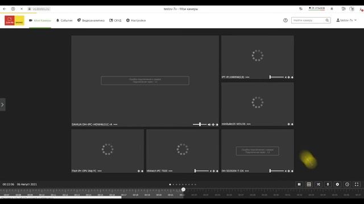Open the camera grid layout selector
This screenshot has width=364, height=204.
click(x=309, y=184)
